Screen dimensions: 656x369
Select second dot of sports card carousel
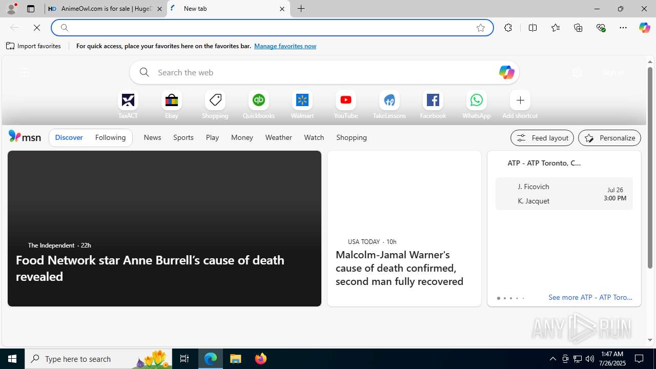click(x=505, y=298)
